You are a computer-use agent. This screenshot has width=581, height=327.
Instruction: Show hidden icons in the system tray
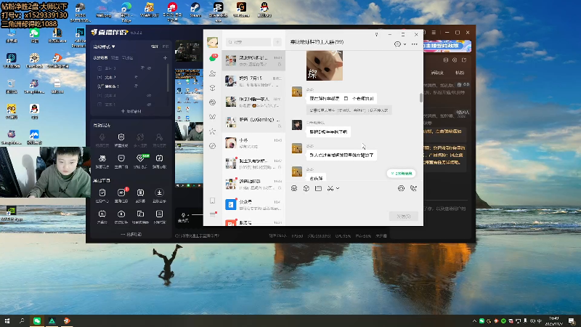pyautogui.click(x=474, y=320)
